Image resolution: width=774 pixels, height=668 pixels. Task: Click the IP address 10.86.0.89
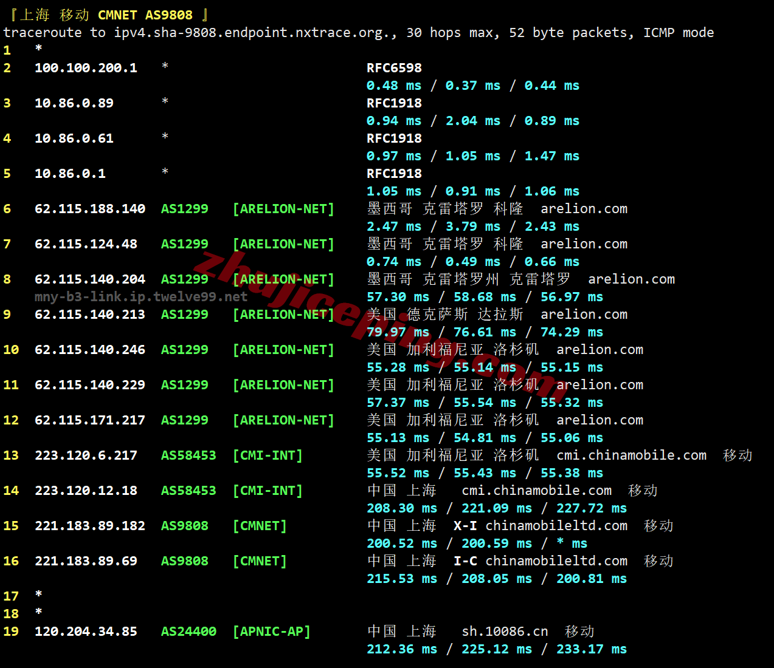(x=74, y=103)
